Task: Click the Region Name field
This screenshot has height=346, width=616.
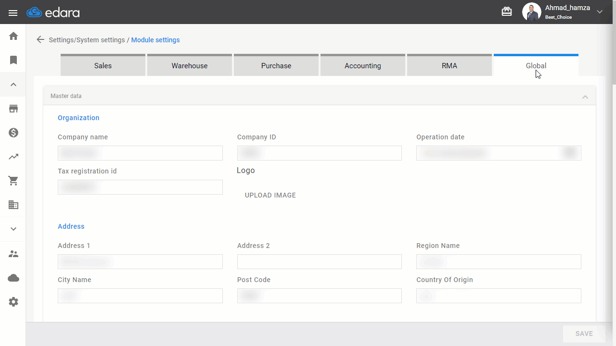Action: 499,262
